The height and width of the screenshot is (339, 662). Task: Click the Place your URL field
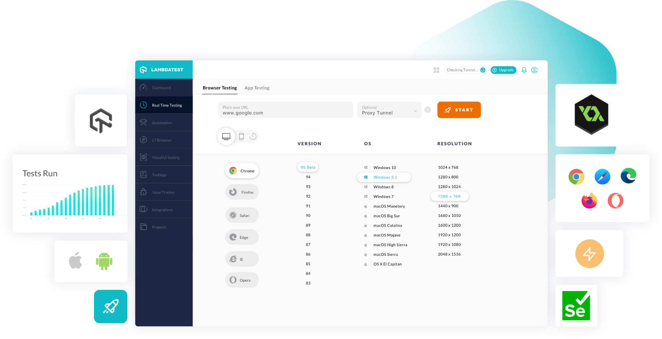point(285,110)
